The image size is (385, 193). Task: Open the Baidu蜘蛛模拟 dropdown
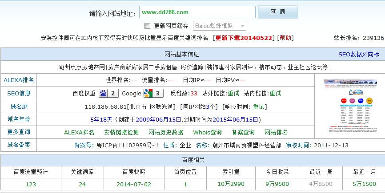coord(220,26)
